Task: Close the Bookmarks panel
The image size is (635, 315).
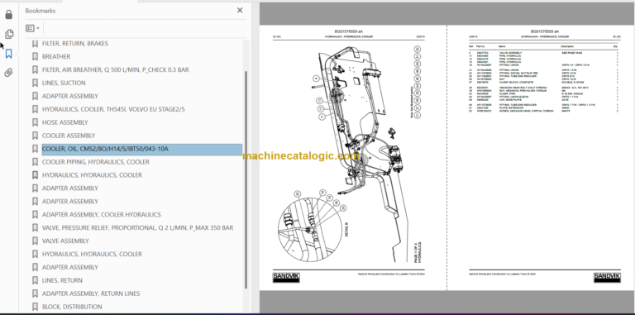Action: [240, 11]
